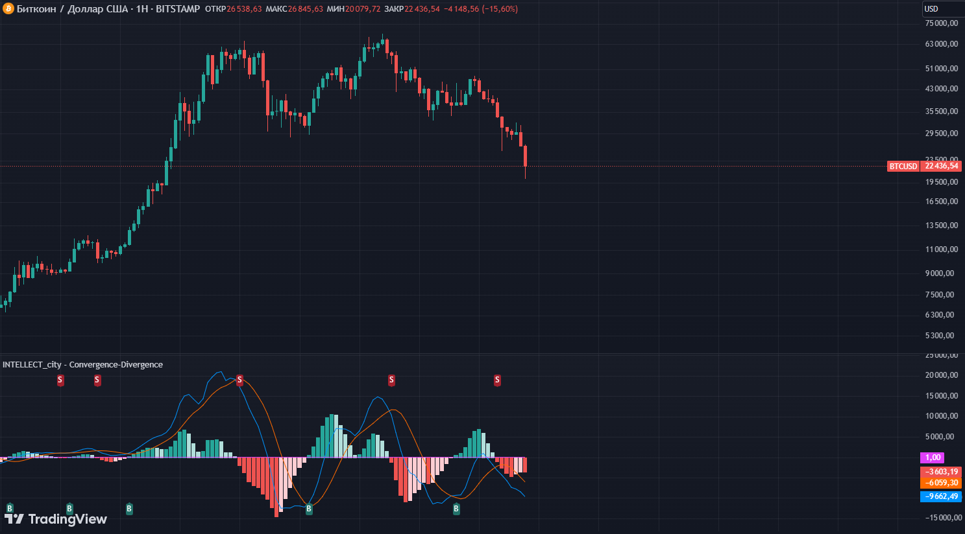Click the S marker at the highest indicator peak
This screenshot has width=965, height=534.
[239, 380]
